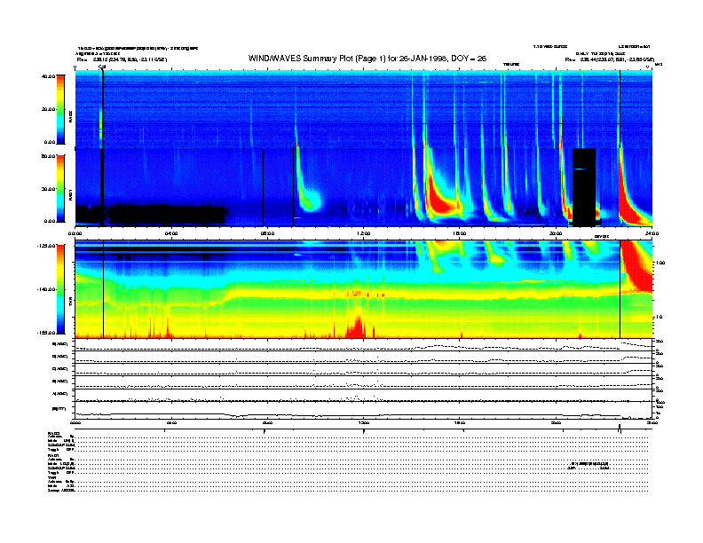Click the -125.00 tick on TNR color bar
The image size is (703, 543).
click(x=46, y=246)
